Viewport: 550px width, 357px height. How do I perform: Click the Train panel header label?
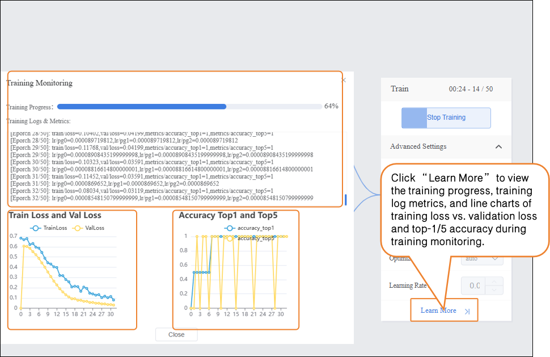click(x=399, y=89)
